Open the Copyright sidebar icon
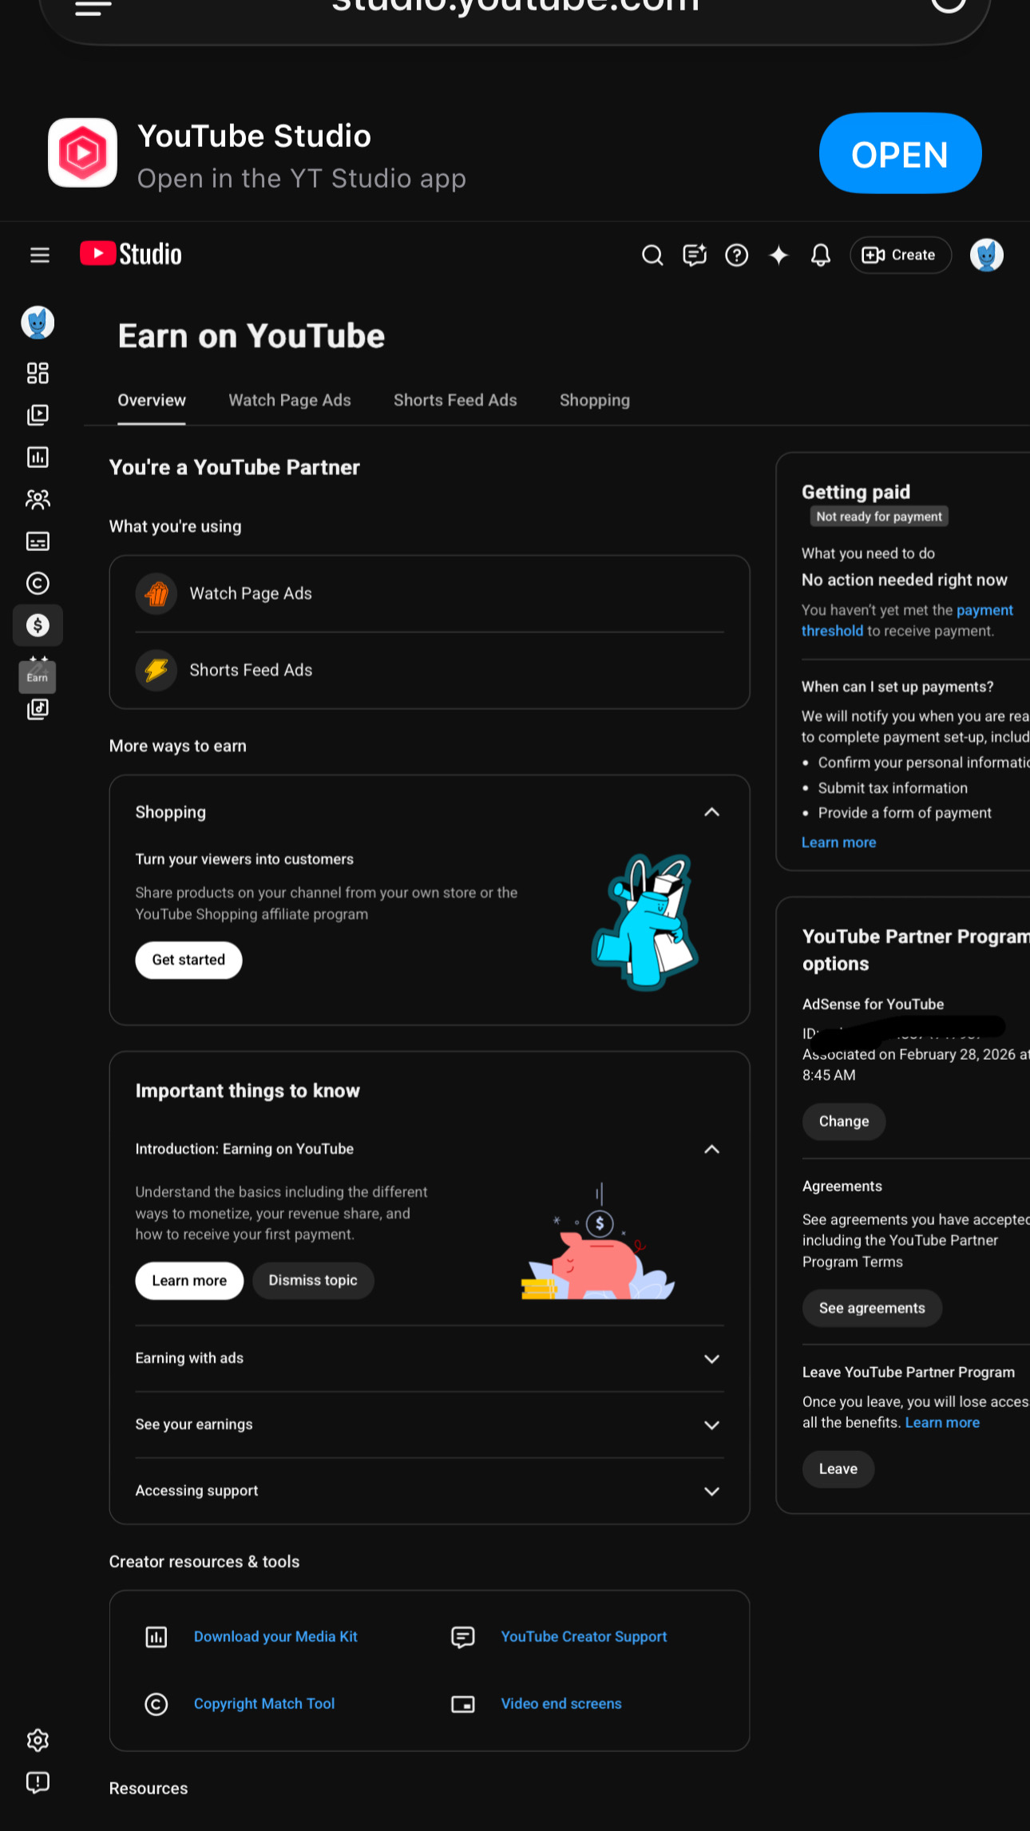The width and height of the screenshot is (1030, 1831). pos(38,584)
